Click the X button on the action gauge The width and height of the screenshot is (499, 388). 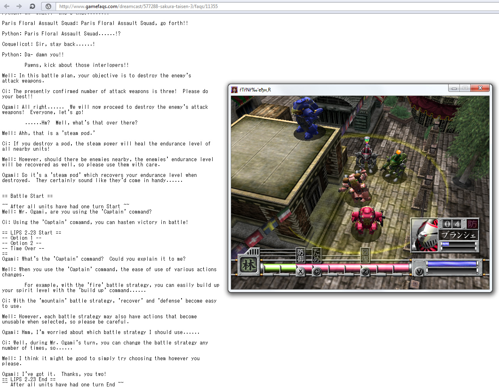click(301, 272)
